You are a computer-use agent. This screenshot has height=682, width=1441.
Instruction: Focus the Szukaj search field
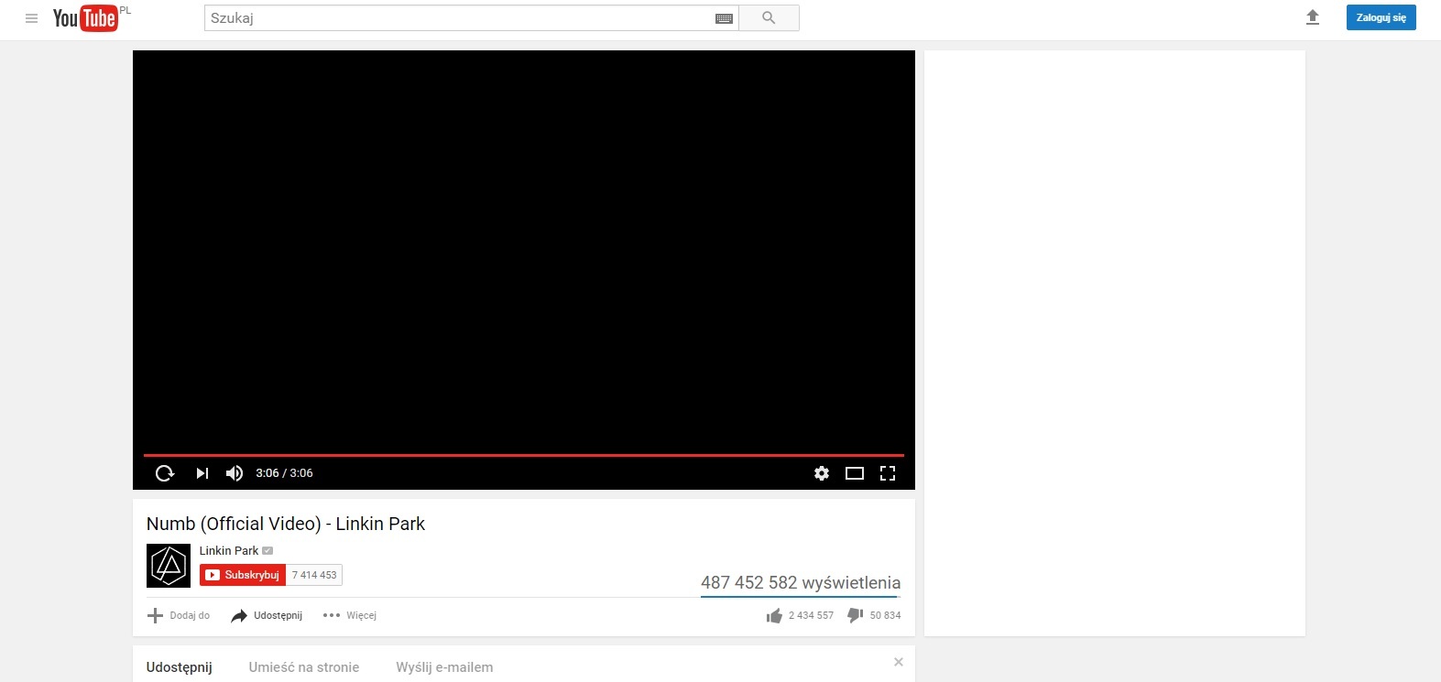pos(458,18)
